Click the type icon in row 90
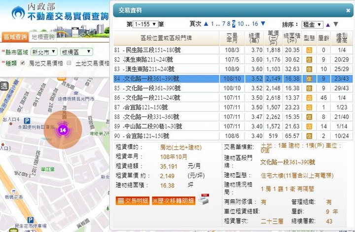The width and height of the screenshot is (355, 232). pos(309,136)
